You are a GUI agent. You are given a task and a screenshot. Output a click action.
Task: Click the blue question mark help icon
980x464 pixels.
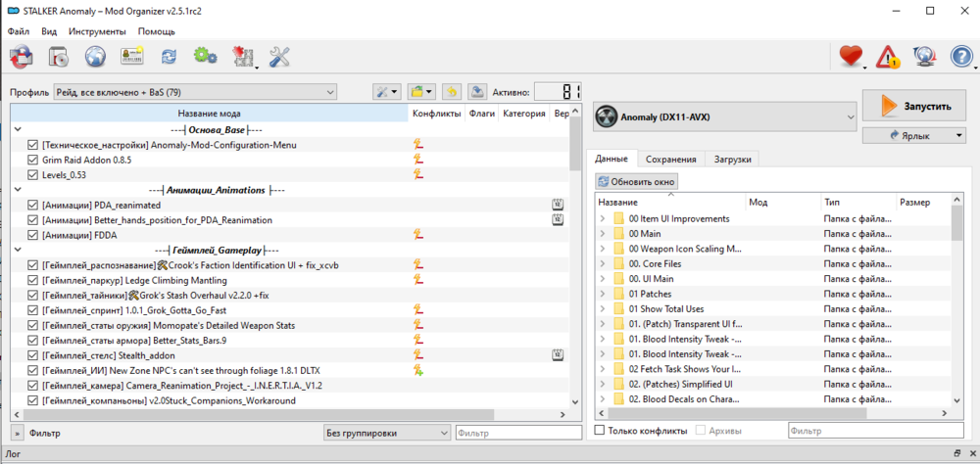(960, 58)
